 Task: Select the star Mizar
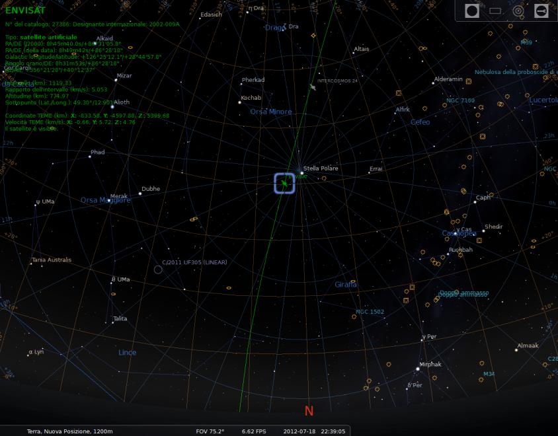116,80
